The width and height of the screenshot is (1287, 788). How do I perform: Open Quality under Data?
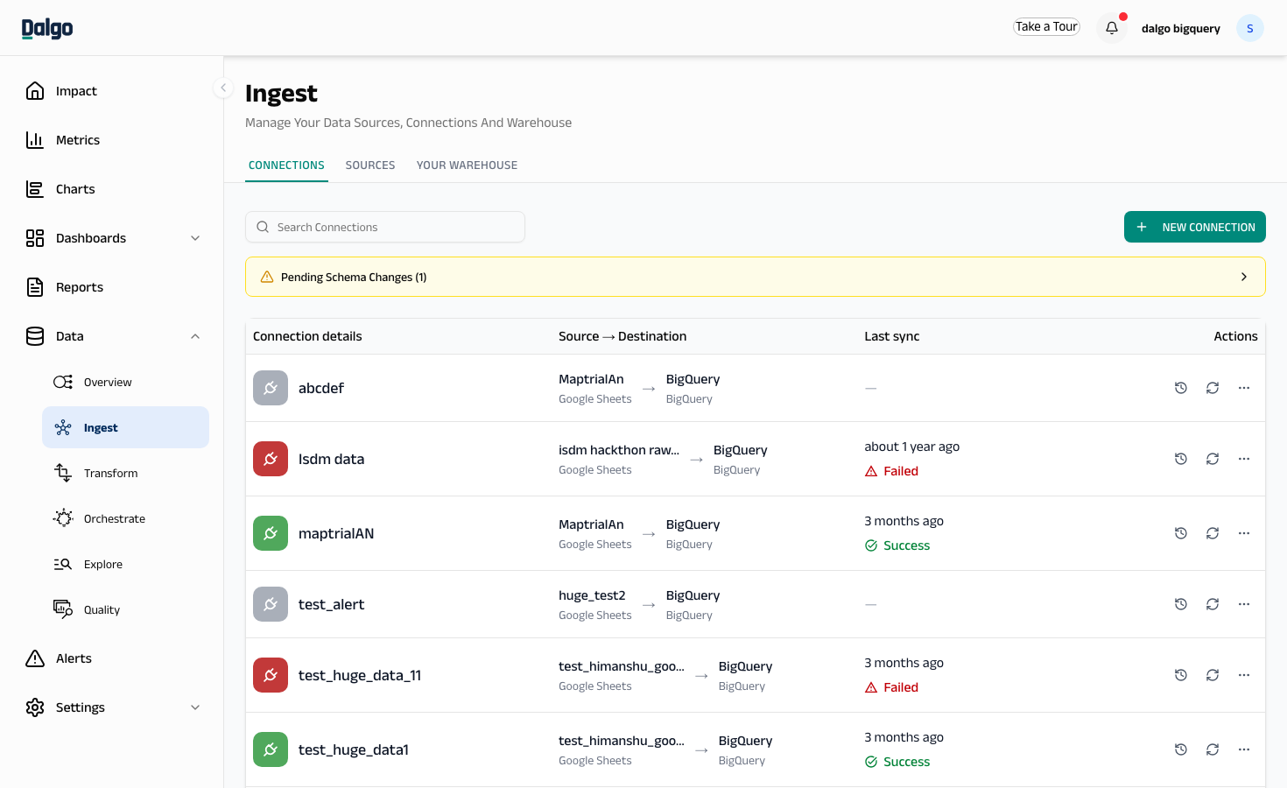125,609
